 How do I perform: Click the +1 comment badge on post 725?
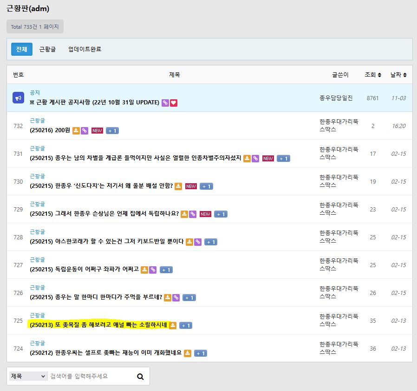click(185, 326)
